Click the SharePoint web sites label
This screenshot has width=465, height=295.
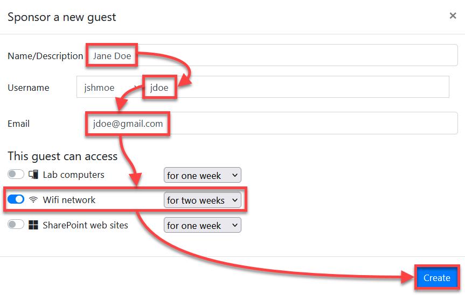click(86, 225)
